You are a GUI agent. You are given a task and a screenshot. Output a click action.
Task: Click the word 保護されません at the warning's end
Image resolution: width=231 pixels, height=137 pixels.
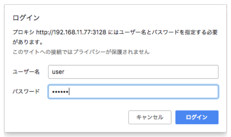coord(130,52)
